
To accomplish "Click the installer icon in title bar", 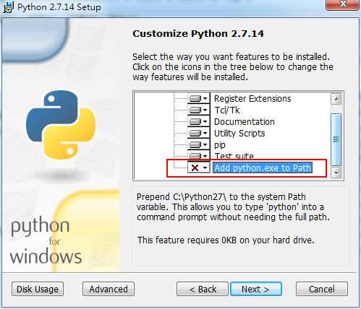I will pos(9,7).
